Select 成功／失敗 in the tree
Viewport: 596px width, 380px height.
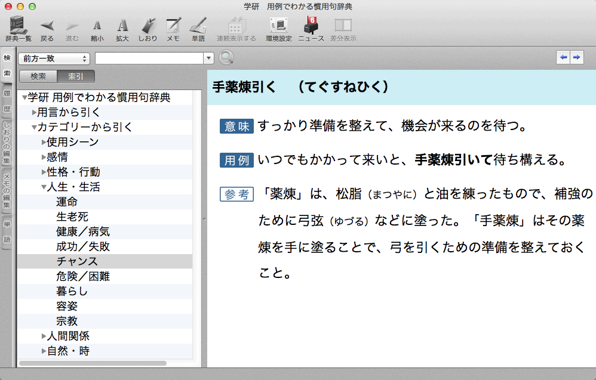83,247
